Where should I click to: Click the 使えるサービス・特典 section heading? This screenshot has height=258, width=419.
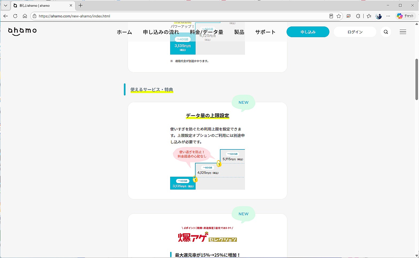coord(152,90)
